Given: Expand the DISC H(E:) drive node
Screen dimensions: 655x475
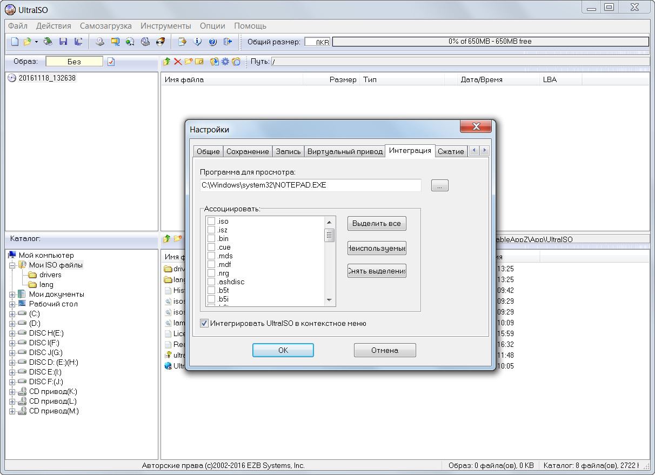Looking at the screenshot, I should pos(12,333).
